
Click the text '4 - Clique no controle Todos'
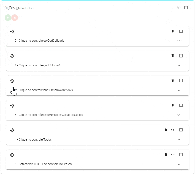pyautogui.click(x=33, y=140)
